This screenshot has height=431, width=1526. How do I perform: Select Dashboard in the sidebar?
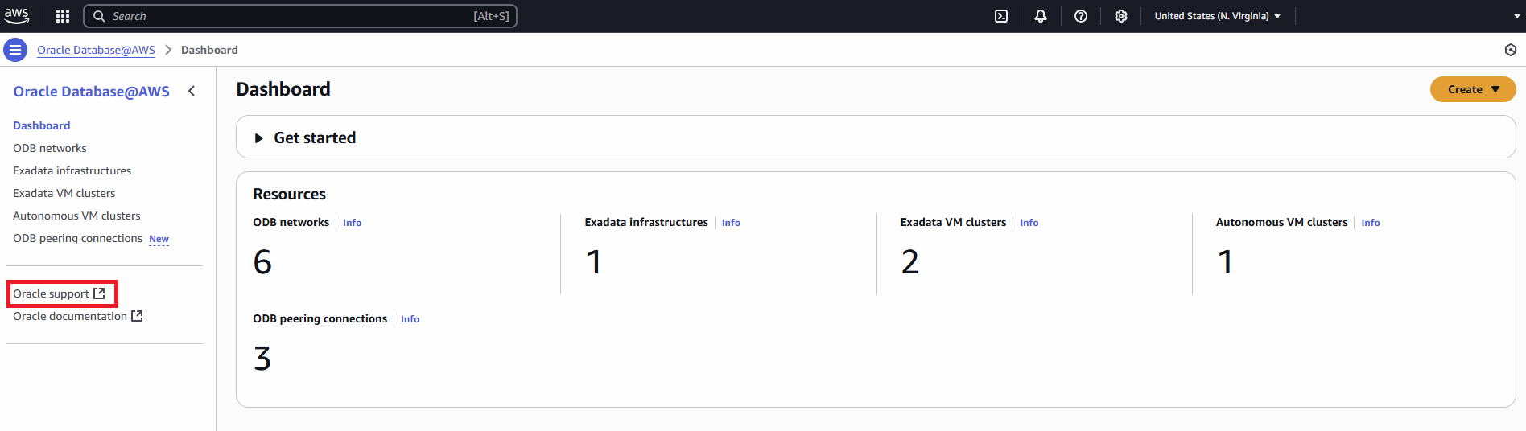tap(42, 125)
